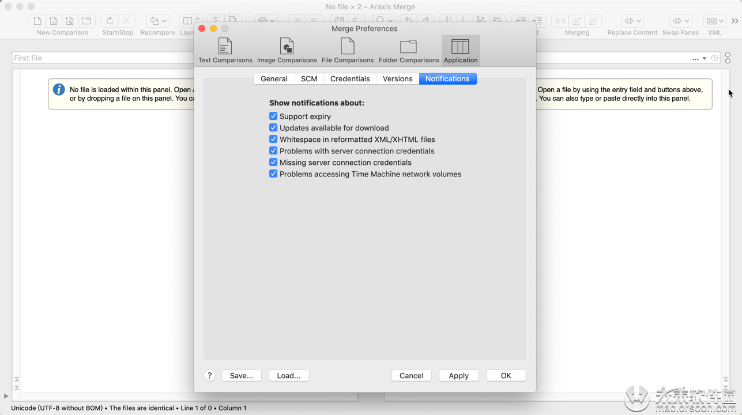The height and width of the screenshot is (415, 742).
Task: Click the increase indent toolbar icon
Action: (x=537, y=21)
